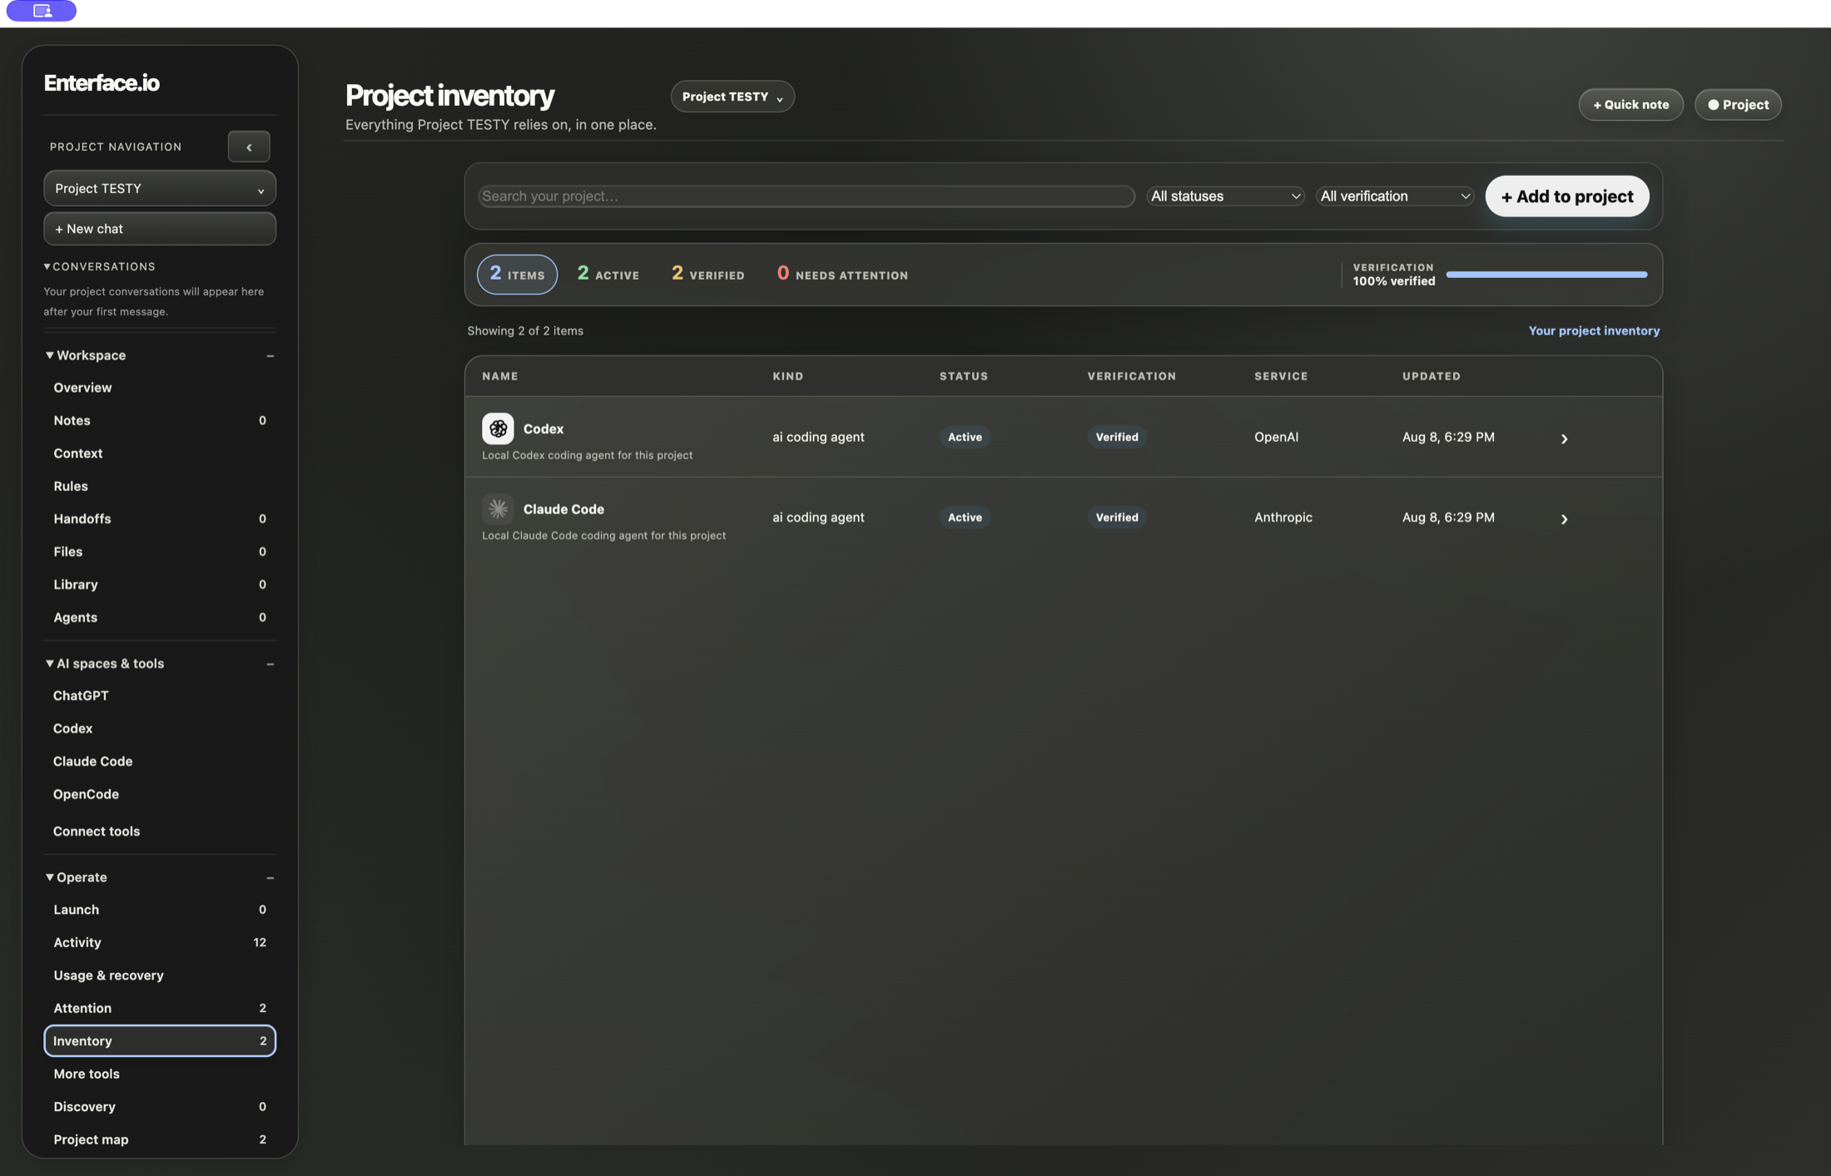The image size is (1831, 1176).
Task: Open Discovery in sidebar
Action: click(x=160, y=1107)
